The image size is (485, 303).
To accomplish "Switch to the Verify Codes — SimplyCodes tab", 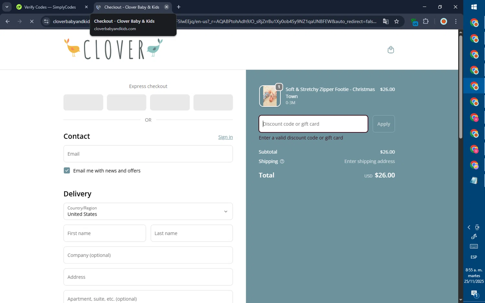I will pos(50,7).
